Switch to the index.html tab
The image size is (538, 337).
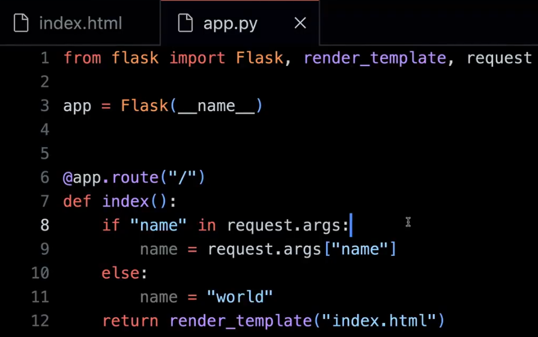pyautogui.click(x=80, y=23)
